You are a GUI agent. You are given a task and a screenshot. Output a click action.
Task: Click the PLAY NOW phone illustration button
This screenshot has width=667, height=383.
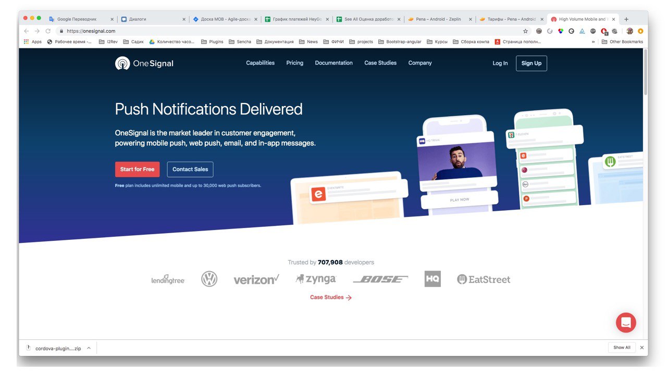click(x=459, y=200)
